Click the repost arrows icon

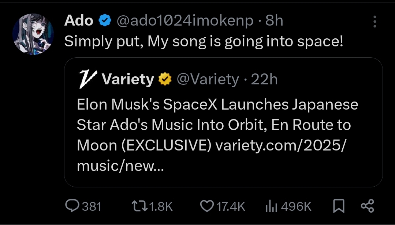(x=139, y=207)
